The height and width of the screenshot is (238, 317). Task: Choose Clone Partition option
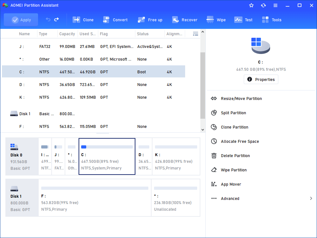pos(235,127)
